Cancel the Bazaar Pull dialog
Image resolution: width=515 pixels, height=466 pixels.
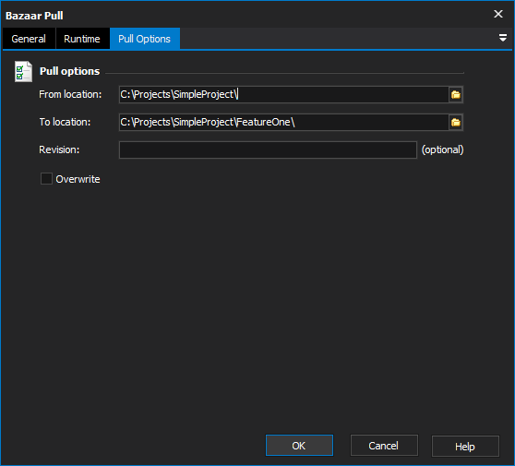point(384,446)
